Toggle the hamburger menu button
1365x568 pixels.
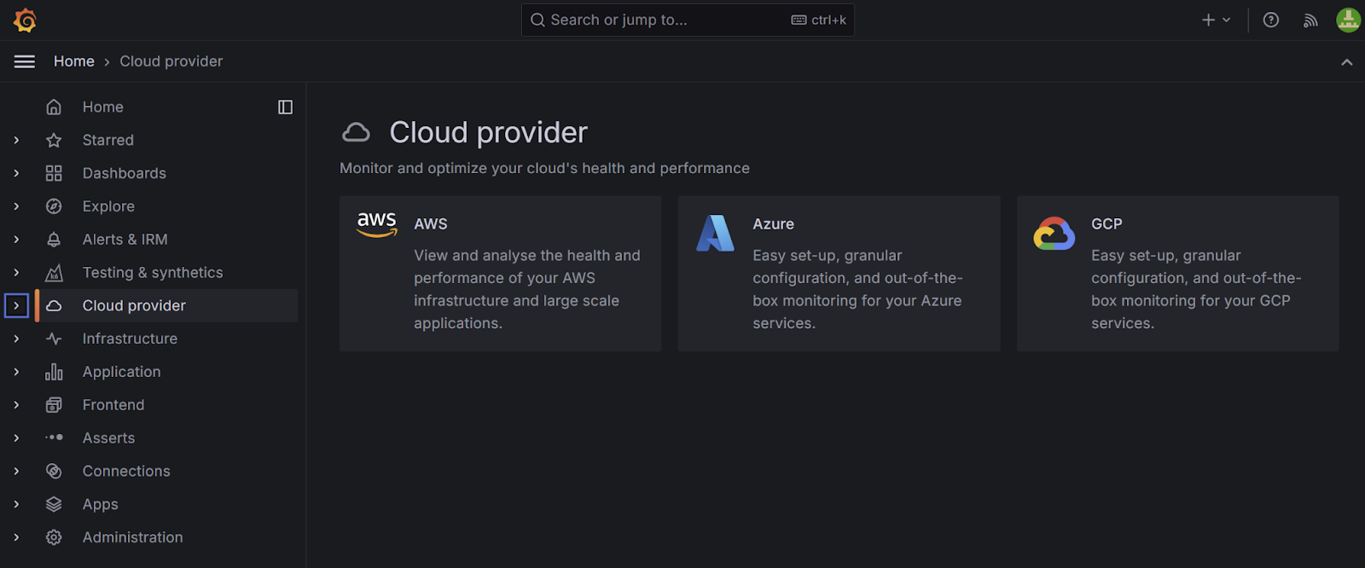coord(25,61)
